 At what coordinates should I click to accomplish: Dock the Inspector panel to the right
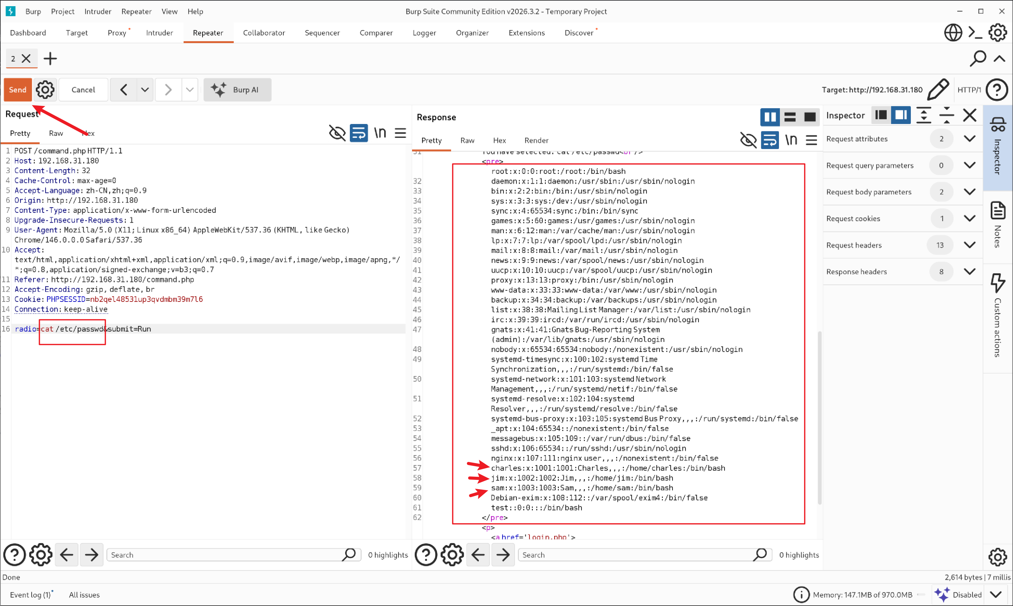click(x=901, y=115)
